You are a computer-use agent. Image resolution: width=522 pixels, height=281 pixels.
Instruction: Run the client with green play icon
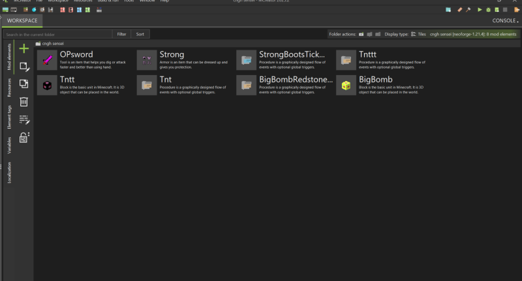click(x=480, y=10)
